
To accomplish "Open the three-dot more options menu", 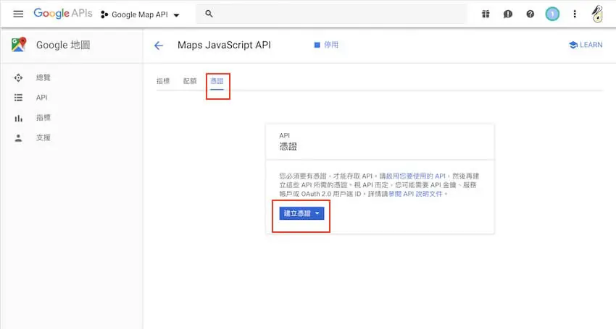I will tap(575, 14).
